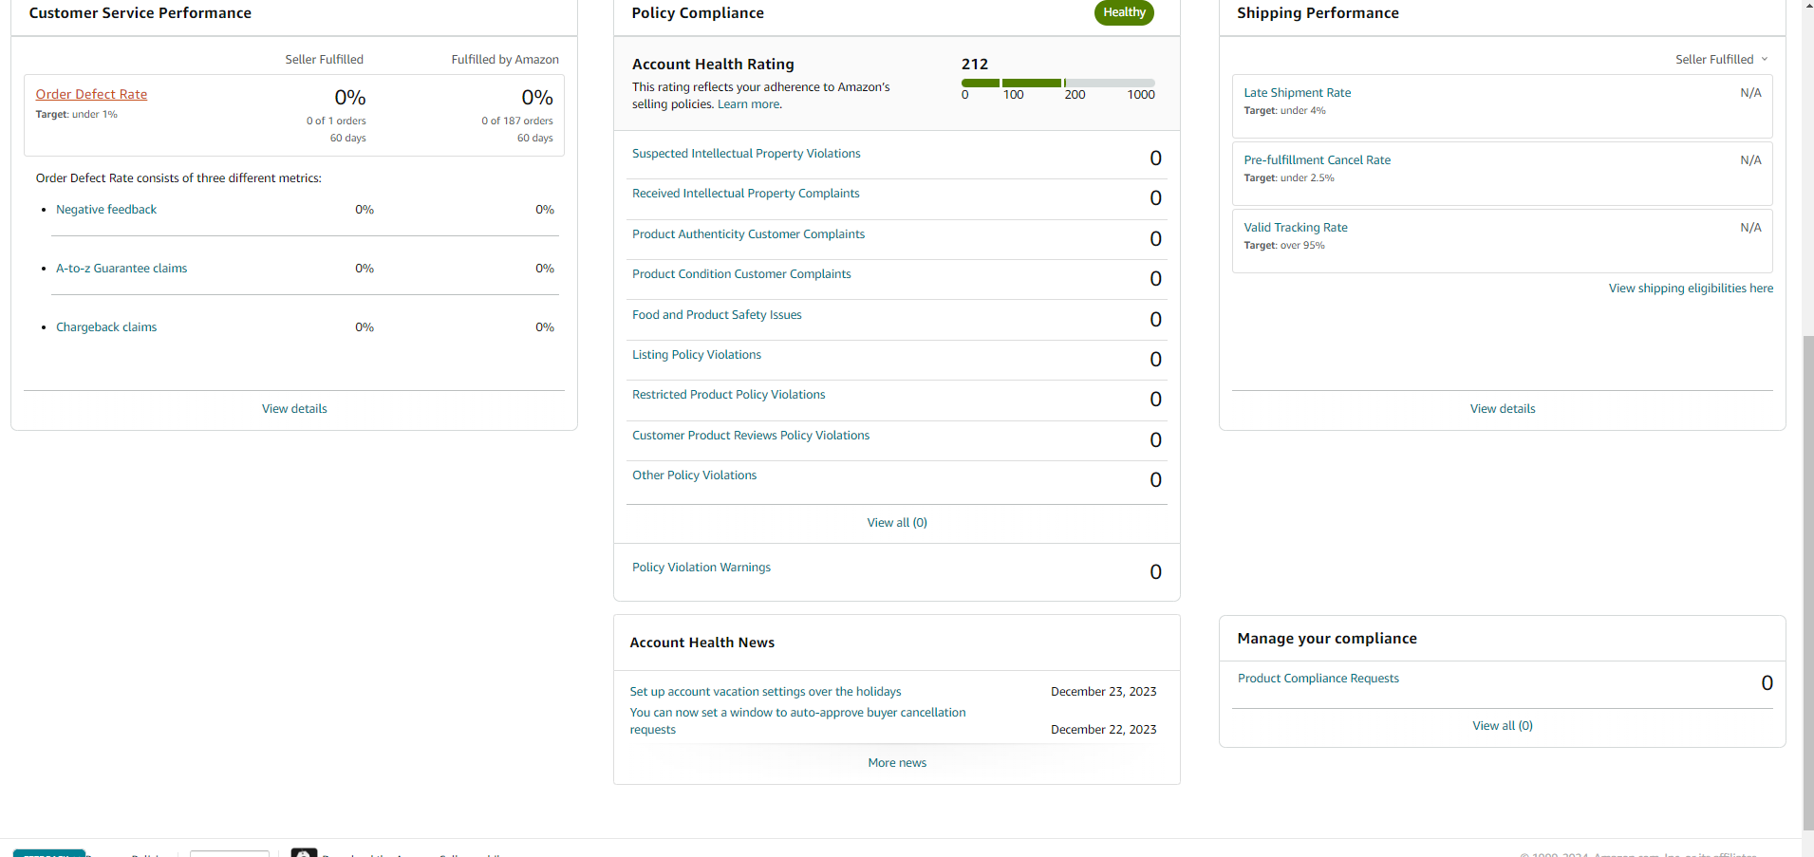
Task: Click Learn more about Account Health Rating
Action: click(748, 104)
